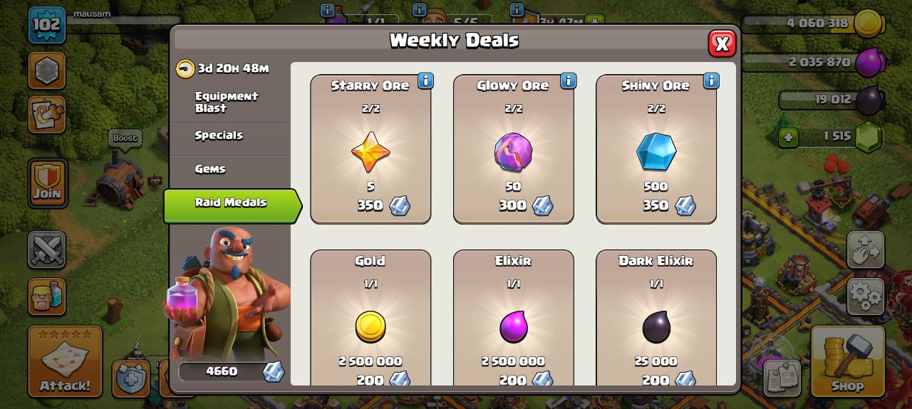Open the hexagon town hall icon
Screen dimensions: 912x409
click(x=47, y=70)
